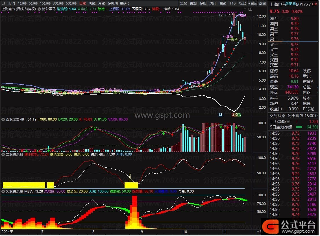Open the 画线 drawing tools
The width and height of the screenshot is (320, 236).
click(x=223, y=3)
